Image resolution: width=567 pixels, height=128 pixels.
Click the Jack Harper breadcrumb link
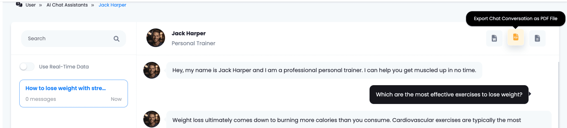(112, 5)
